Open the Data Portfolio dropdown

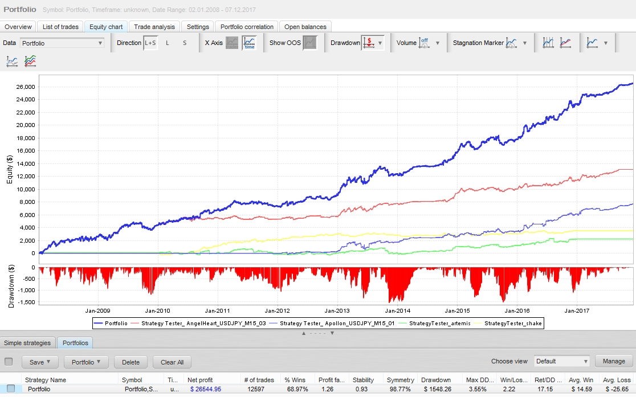tap(62, 43)
